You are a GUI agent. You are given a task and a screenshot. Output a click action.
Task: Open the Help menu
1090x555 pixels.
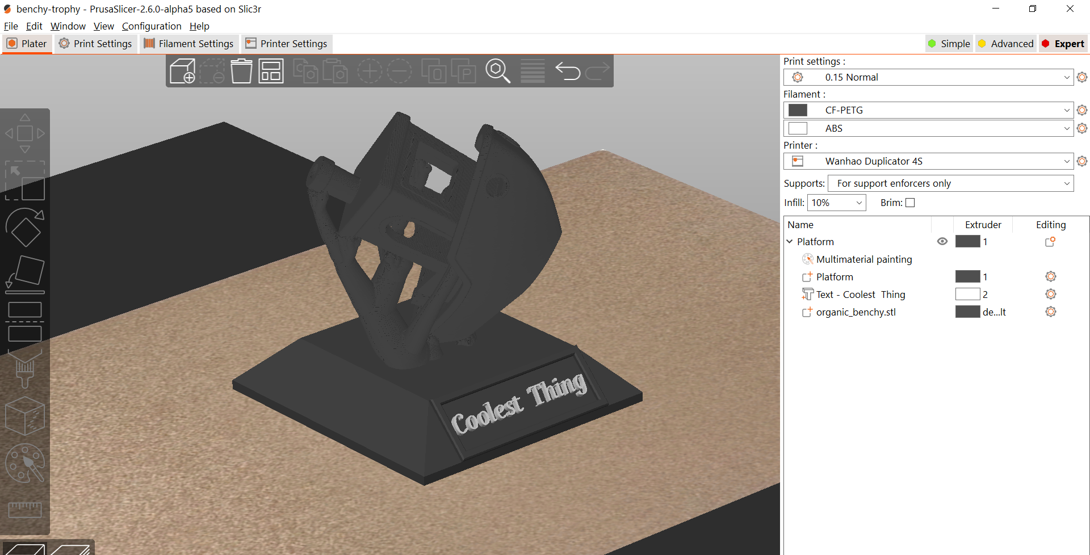(x=199, y=26)
